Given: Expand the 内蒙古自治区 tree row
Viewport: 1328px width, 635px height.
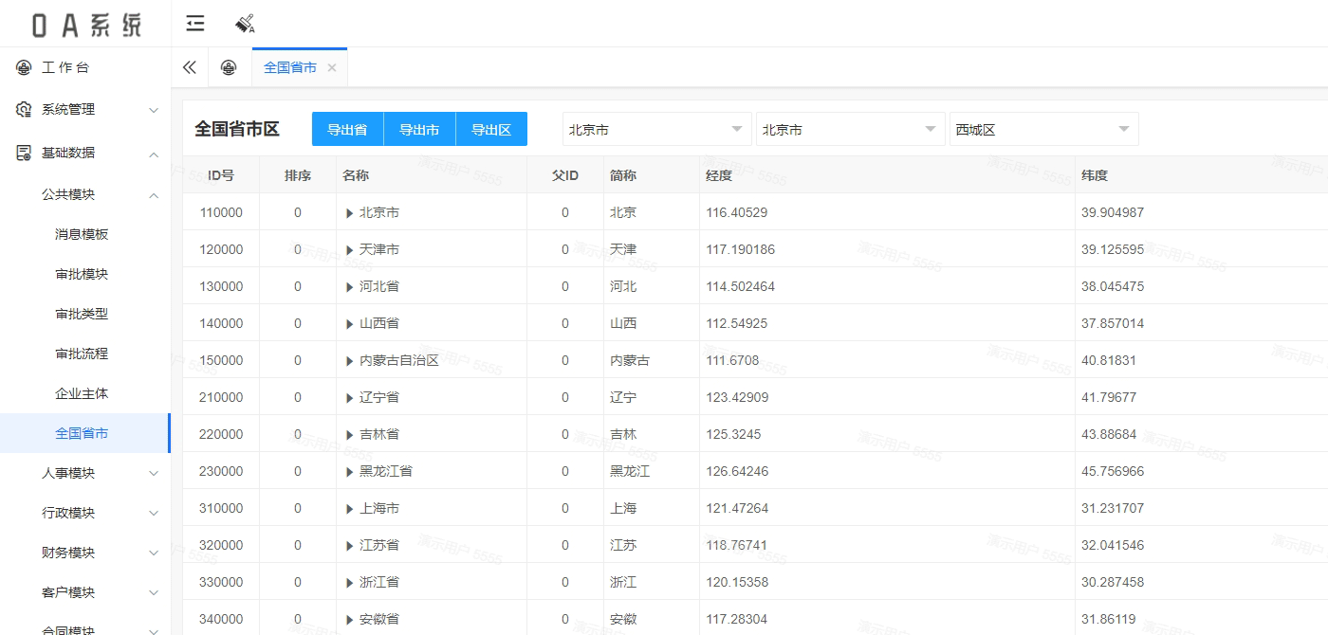Looking at the screenshot, I should [x=350, y=361].
